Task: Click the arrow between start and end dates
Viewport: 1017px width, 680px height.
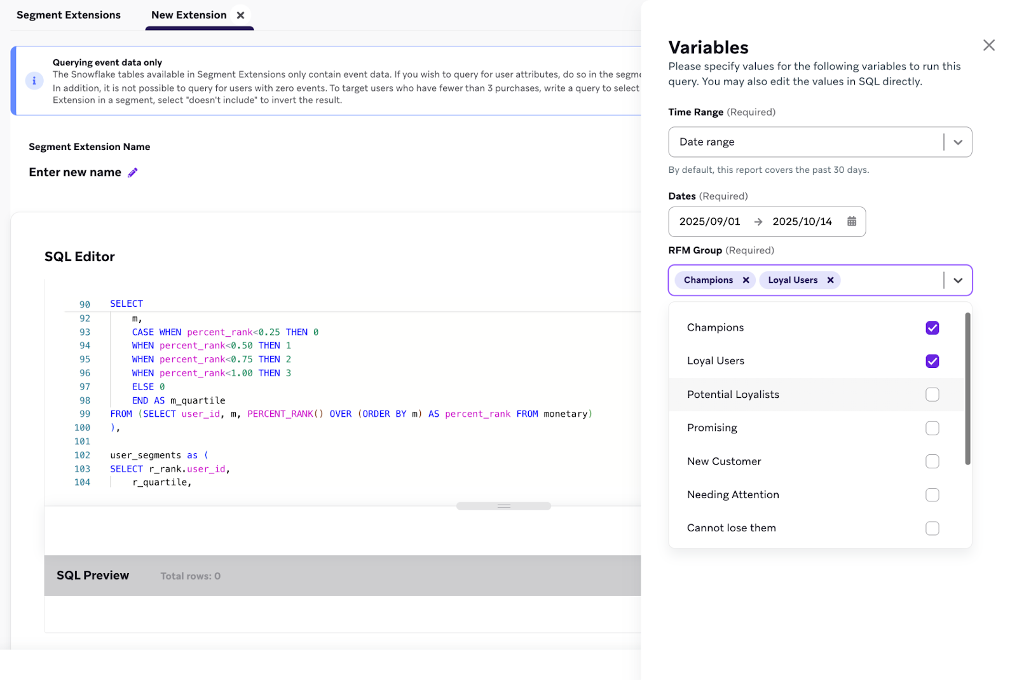Action: click(x=758, y=222)
